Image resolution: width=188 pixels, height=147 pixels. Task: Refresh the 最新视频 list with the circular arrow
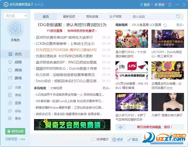point(165,25)
